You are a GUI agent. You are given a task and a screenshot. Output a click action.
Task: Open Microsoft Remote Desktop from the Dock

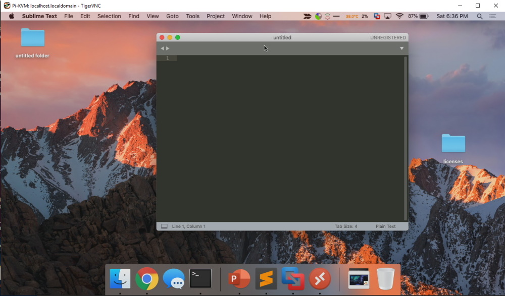point(320,279)
